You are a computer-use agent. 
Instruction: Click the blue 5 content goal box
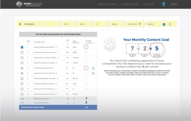[156, 48]
